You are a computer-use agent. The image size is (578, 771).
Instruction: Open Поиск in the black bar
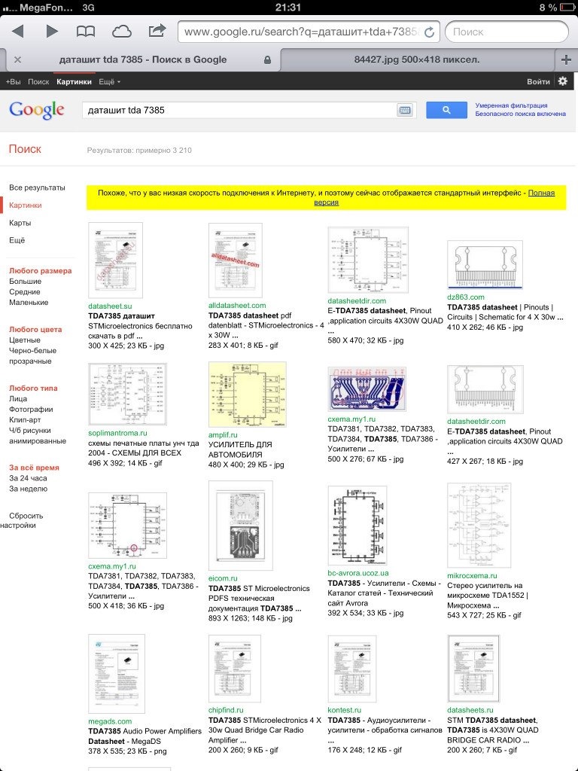click(38, 81)
